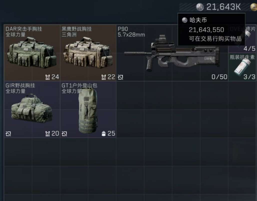
Task: Click the vest capacity icon next to 20
Action: [48, 134]
